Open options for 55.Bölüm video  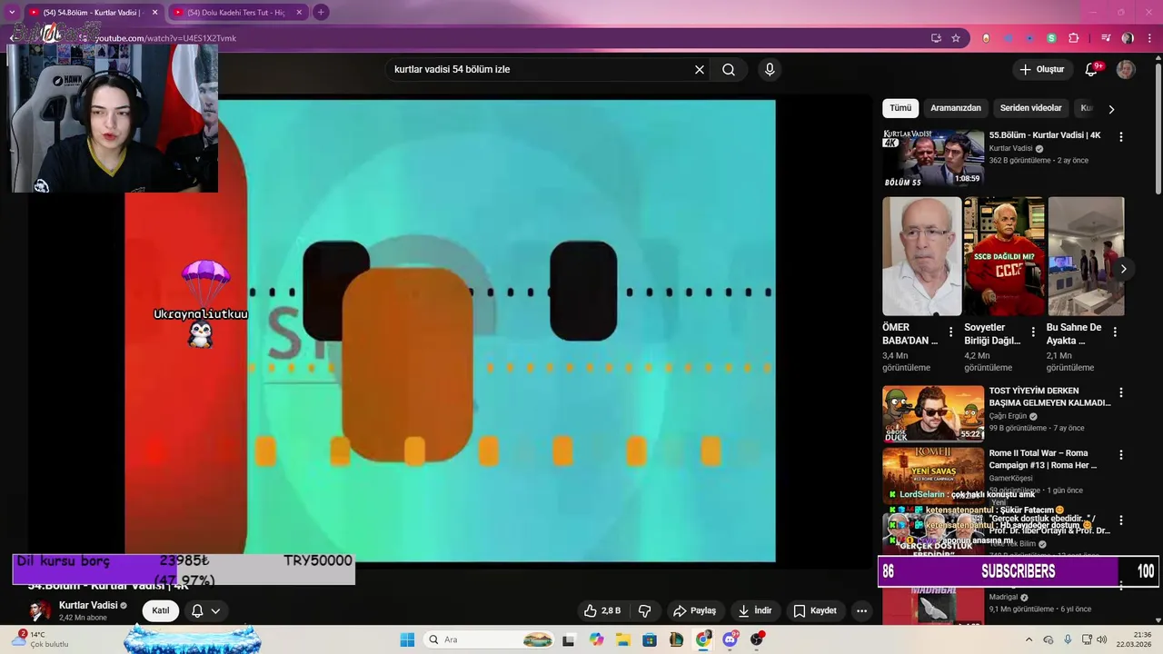[x=1120, y=136]
